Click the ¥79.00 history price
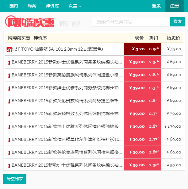The image size is (188, 189). point(174,114)
